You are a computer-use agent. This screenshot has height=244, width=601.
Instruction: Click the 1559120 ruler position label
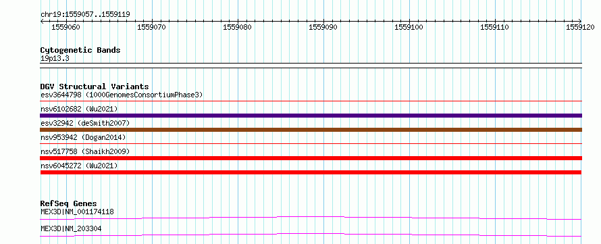580,27
